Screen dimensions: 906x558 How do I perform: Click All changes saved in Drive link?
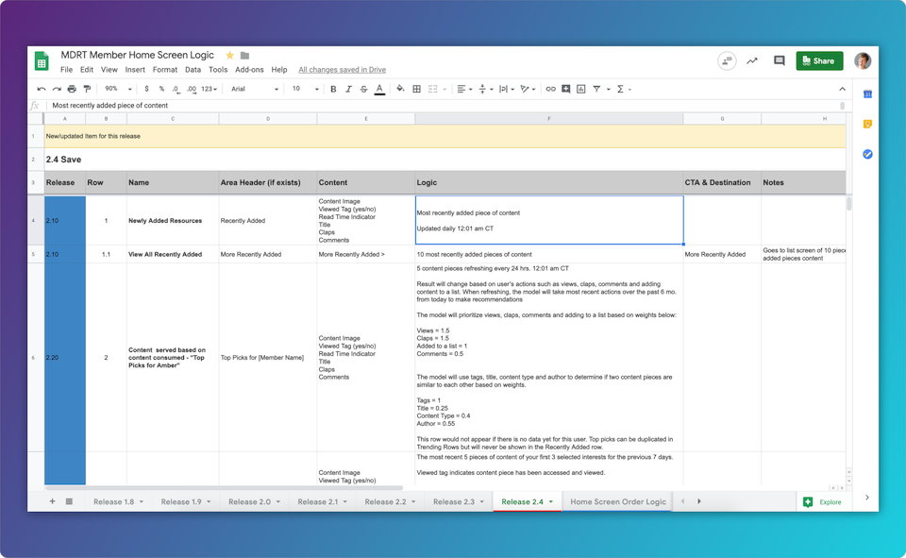click(x=342, y=70)
